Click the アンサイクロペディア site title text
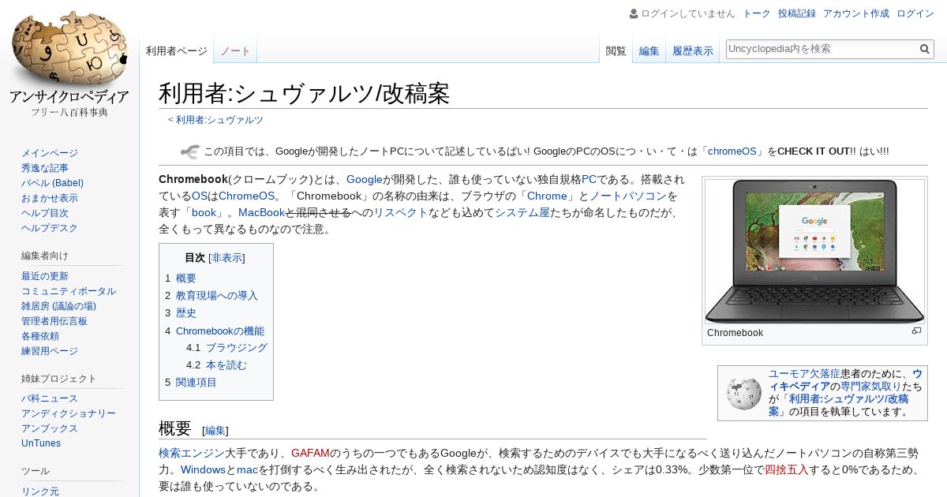Viewport: 947px width, 497px height. (69, 97)
